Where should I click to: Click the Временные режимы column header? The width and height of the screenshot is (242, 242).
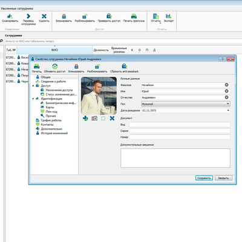[119, 50]
